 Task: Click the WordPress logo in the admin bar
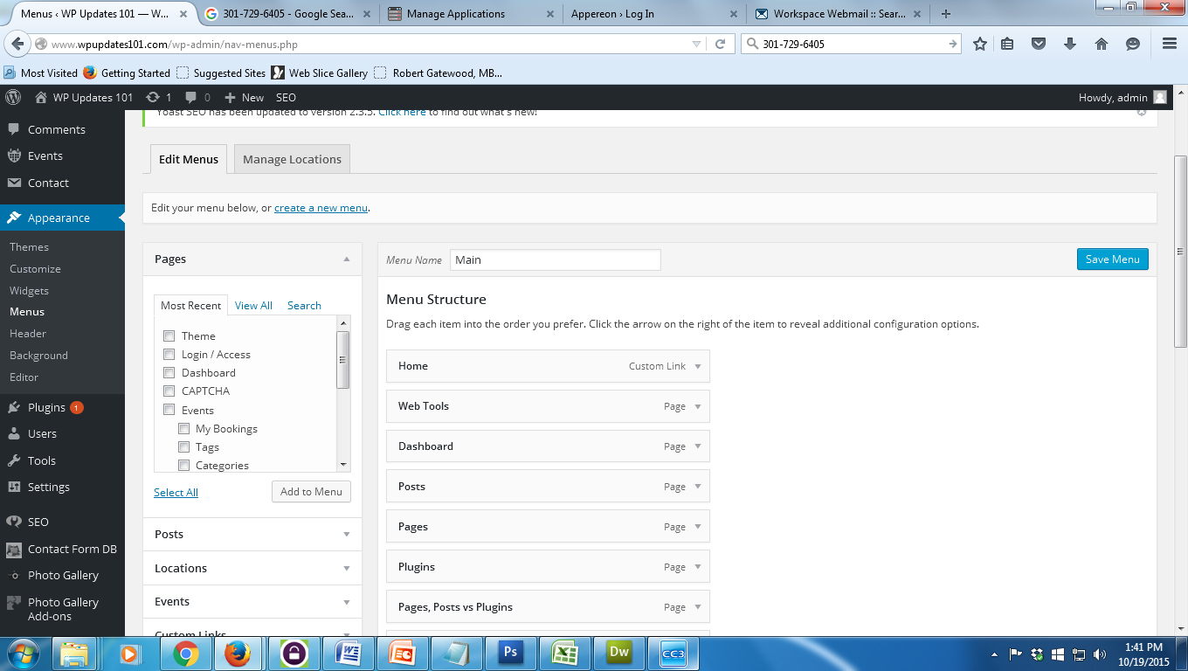[13, 97]
